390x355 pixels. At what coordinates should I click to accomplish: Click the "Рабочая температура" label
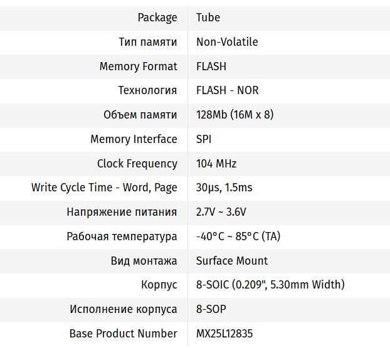[122, 236]
